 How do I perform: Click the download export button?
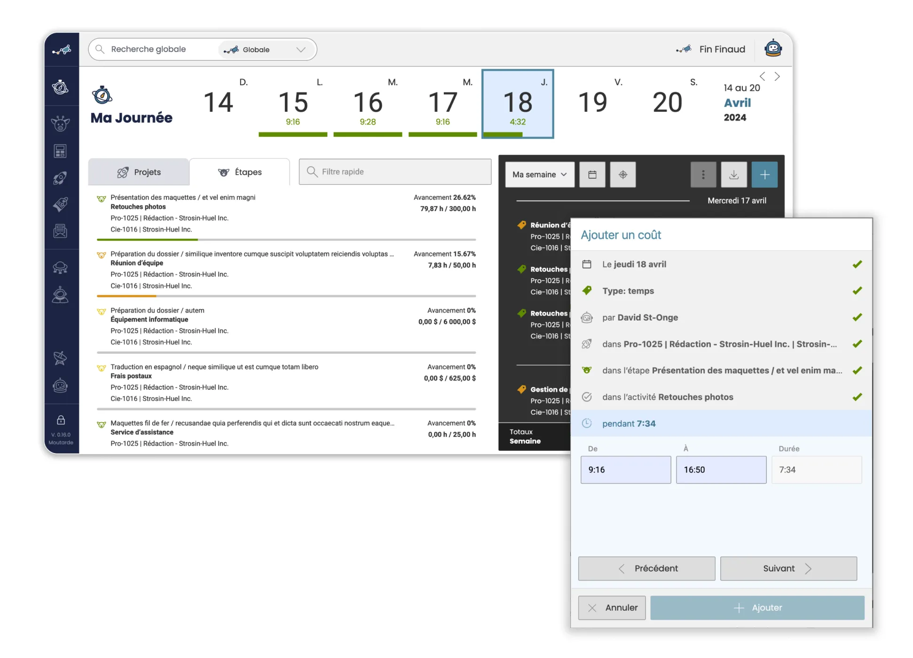(734, 174)
